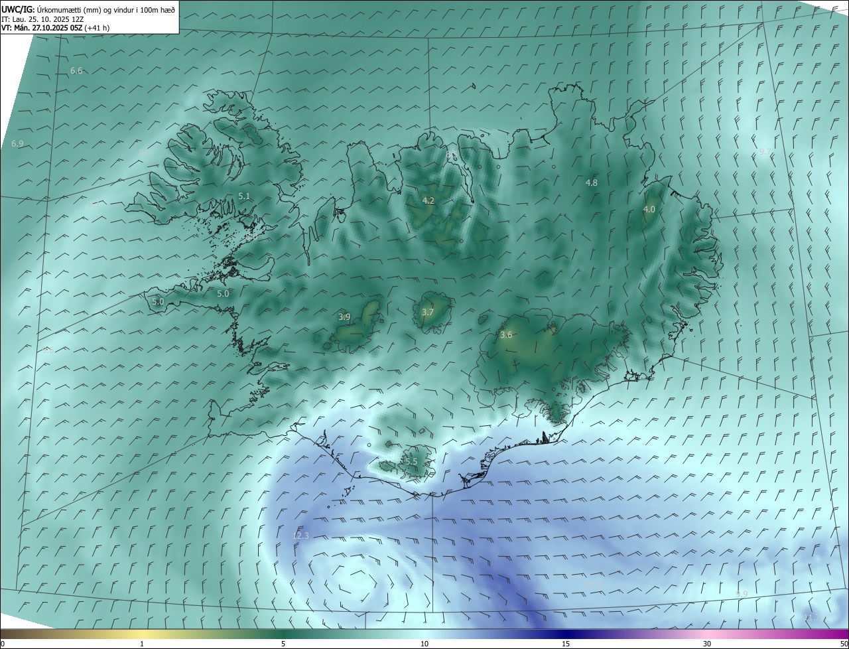Click the 6.6 value label on the map
This screenshot has width=849, height=649.
[x=76, y=71]
